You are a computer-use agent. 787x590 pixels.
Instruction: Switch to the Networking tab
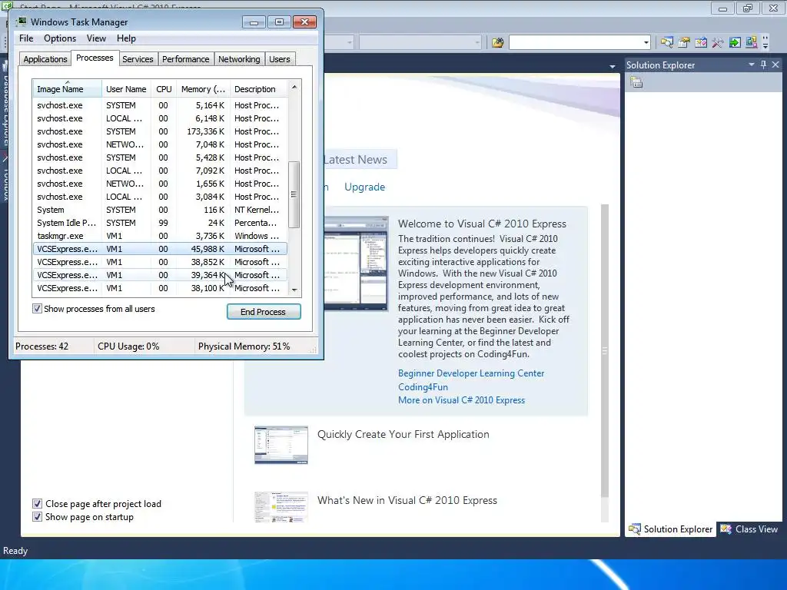click(239, 59)
